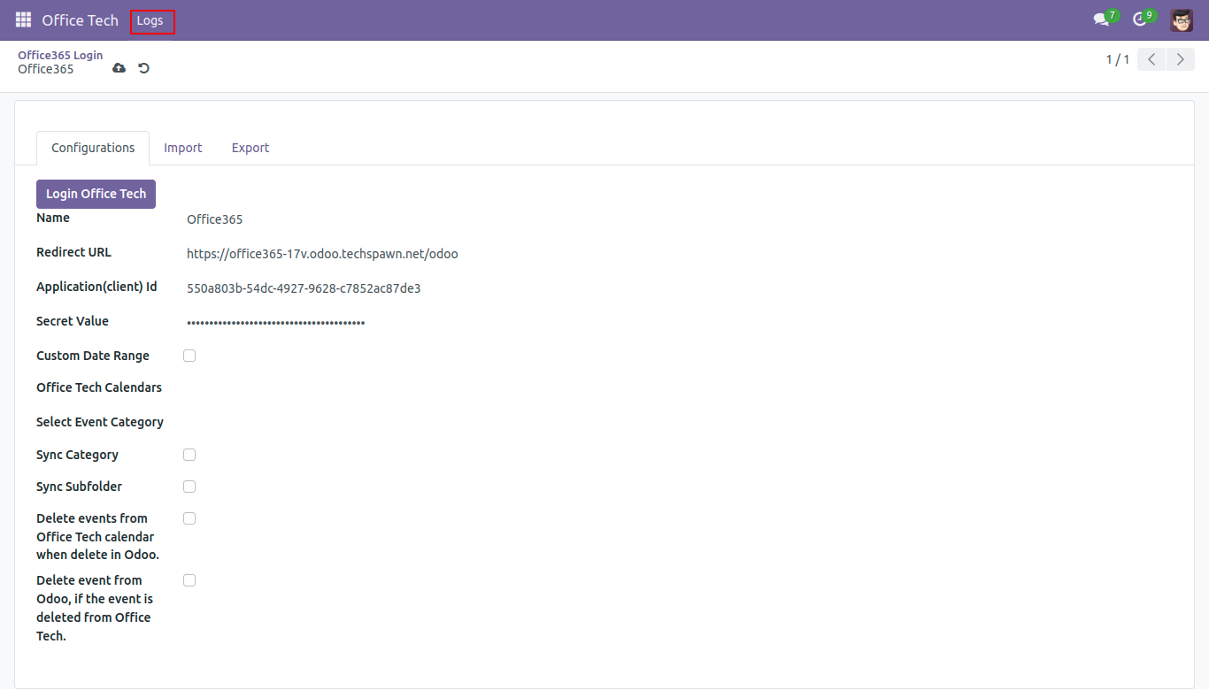Enable the Sync Subfolder checkbox
The width and height of the screenshot is (1209, 690).
coord(189,487)
